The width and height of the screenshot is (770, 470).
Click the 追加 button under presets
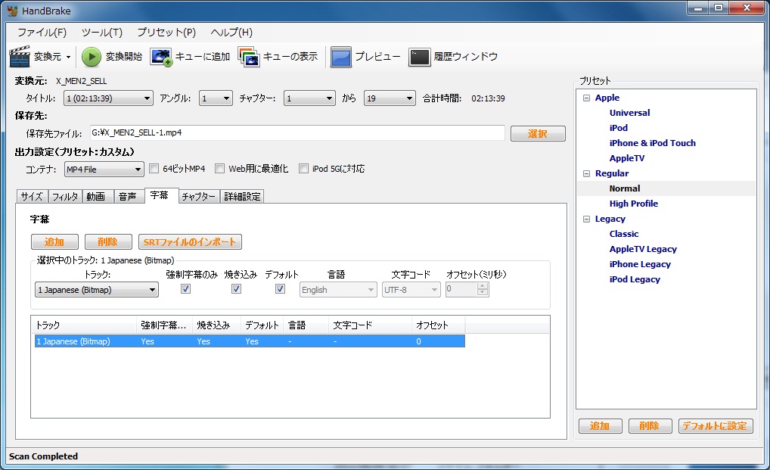(x=600, y=426)
